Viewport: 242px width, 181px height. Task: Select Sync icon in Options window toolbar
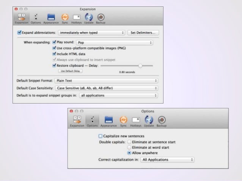(124, 121)
